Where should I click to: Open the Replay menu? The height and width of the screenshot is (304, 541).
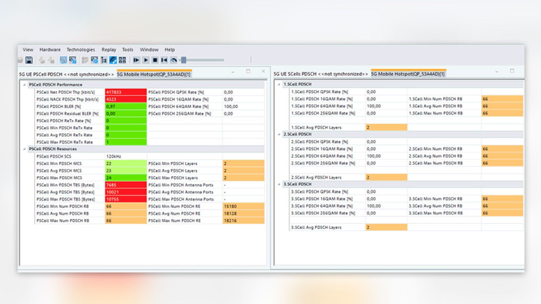pos(109,49)
